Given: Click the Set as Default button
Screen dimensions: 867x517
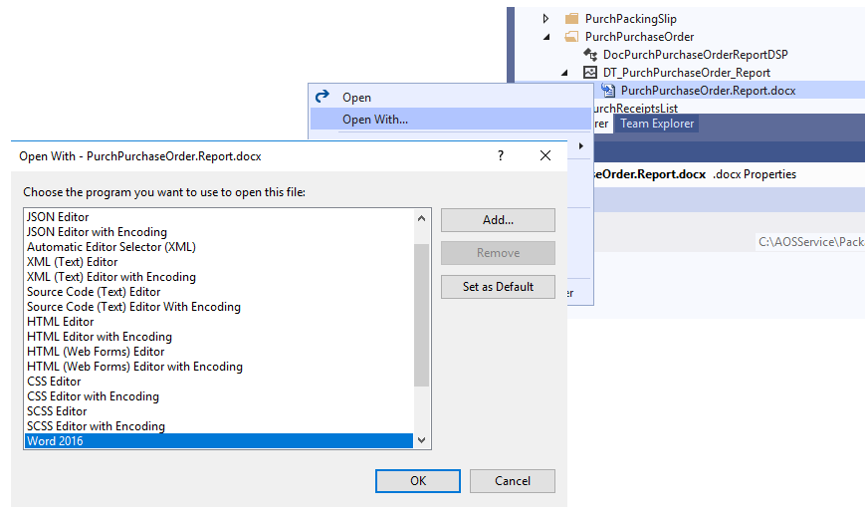Looking at the screenshot, I should pos(498,287).
